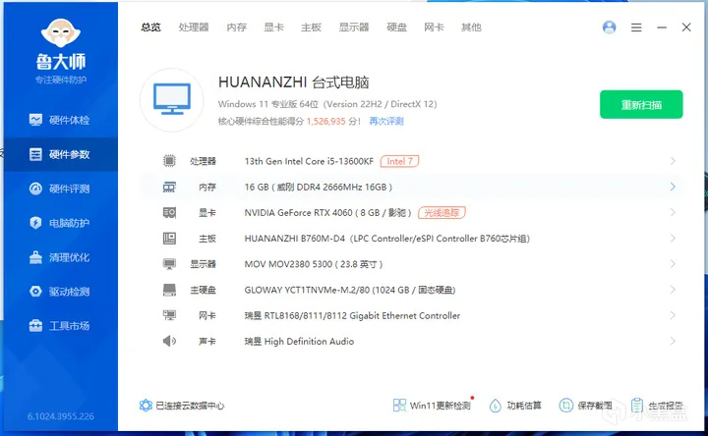Viewport: 708px width, 436px height.
Task: Open 硬件评测 benchmark section
Action: pos(61,189)
